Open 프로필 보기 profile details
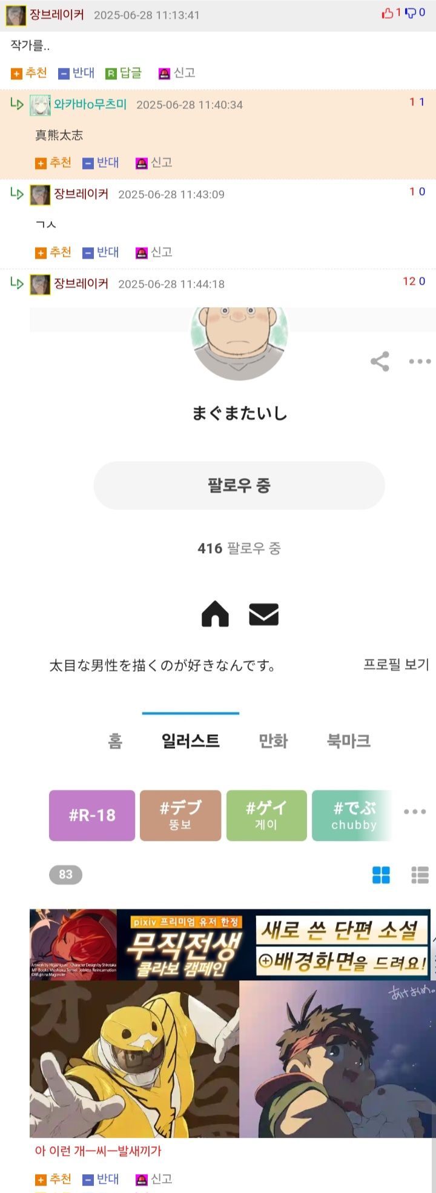This screenshot has width=436, height=1193. tap(396, 665)
